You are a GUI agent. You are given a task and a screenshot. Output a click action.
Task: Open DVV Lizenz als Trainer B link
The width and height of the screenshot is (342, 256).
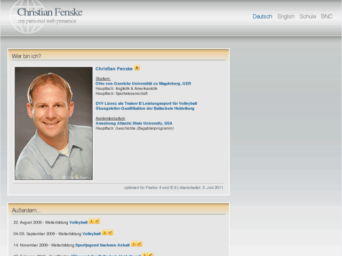[x=146, y=103]
